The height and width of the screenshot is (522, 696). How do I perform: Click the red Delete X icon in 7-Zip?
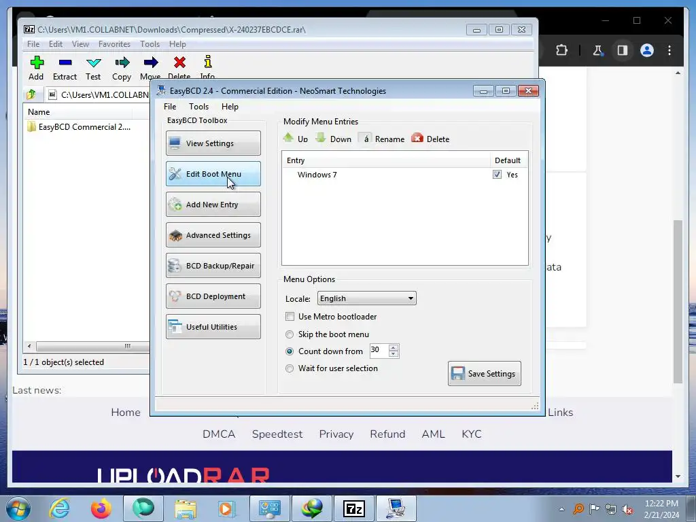(179, 62)
